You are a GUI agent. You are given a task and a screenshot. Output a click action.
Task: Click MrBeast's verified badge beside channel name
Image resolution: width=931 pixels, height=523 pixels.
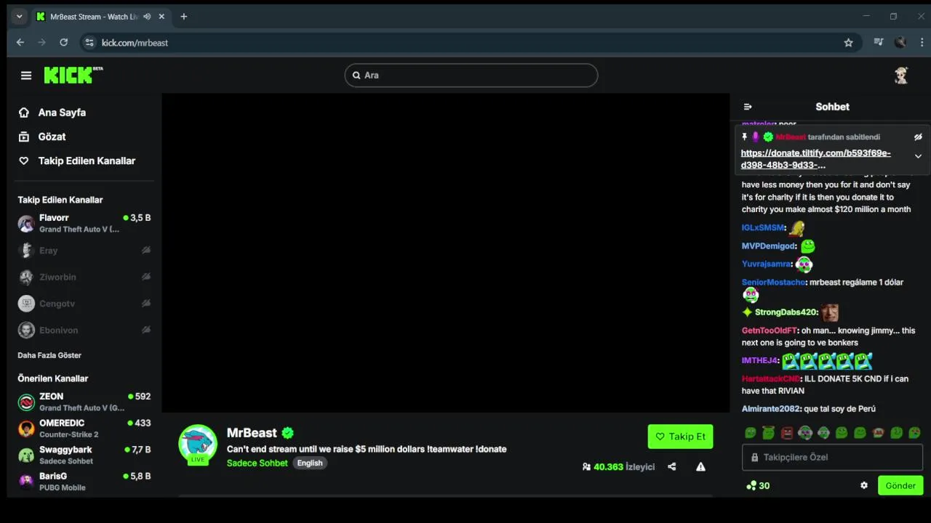(288, 433)
